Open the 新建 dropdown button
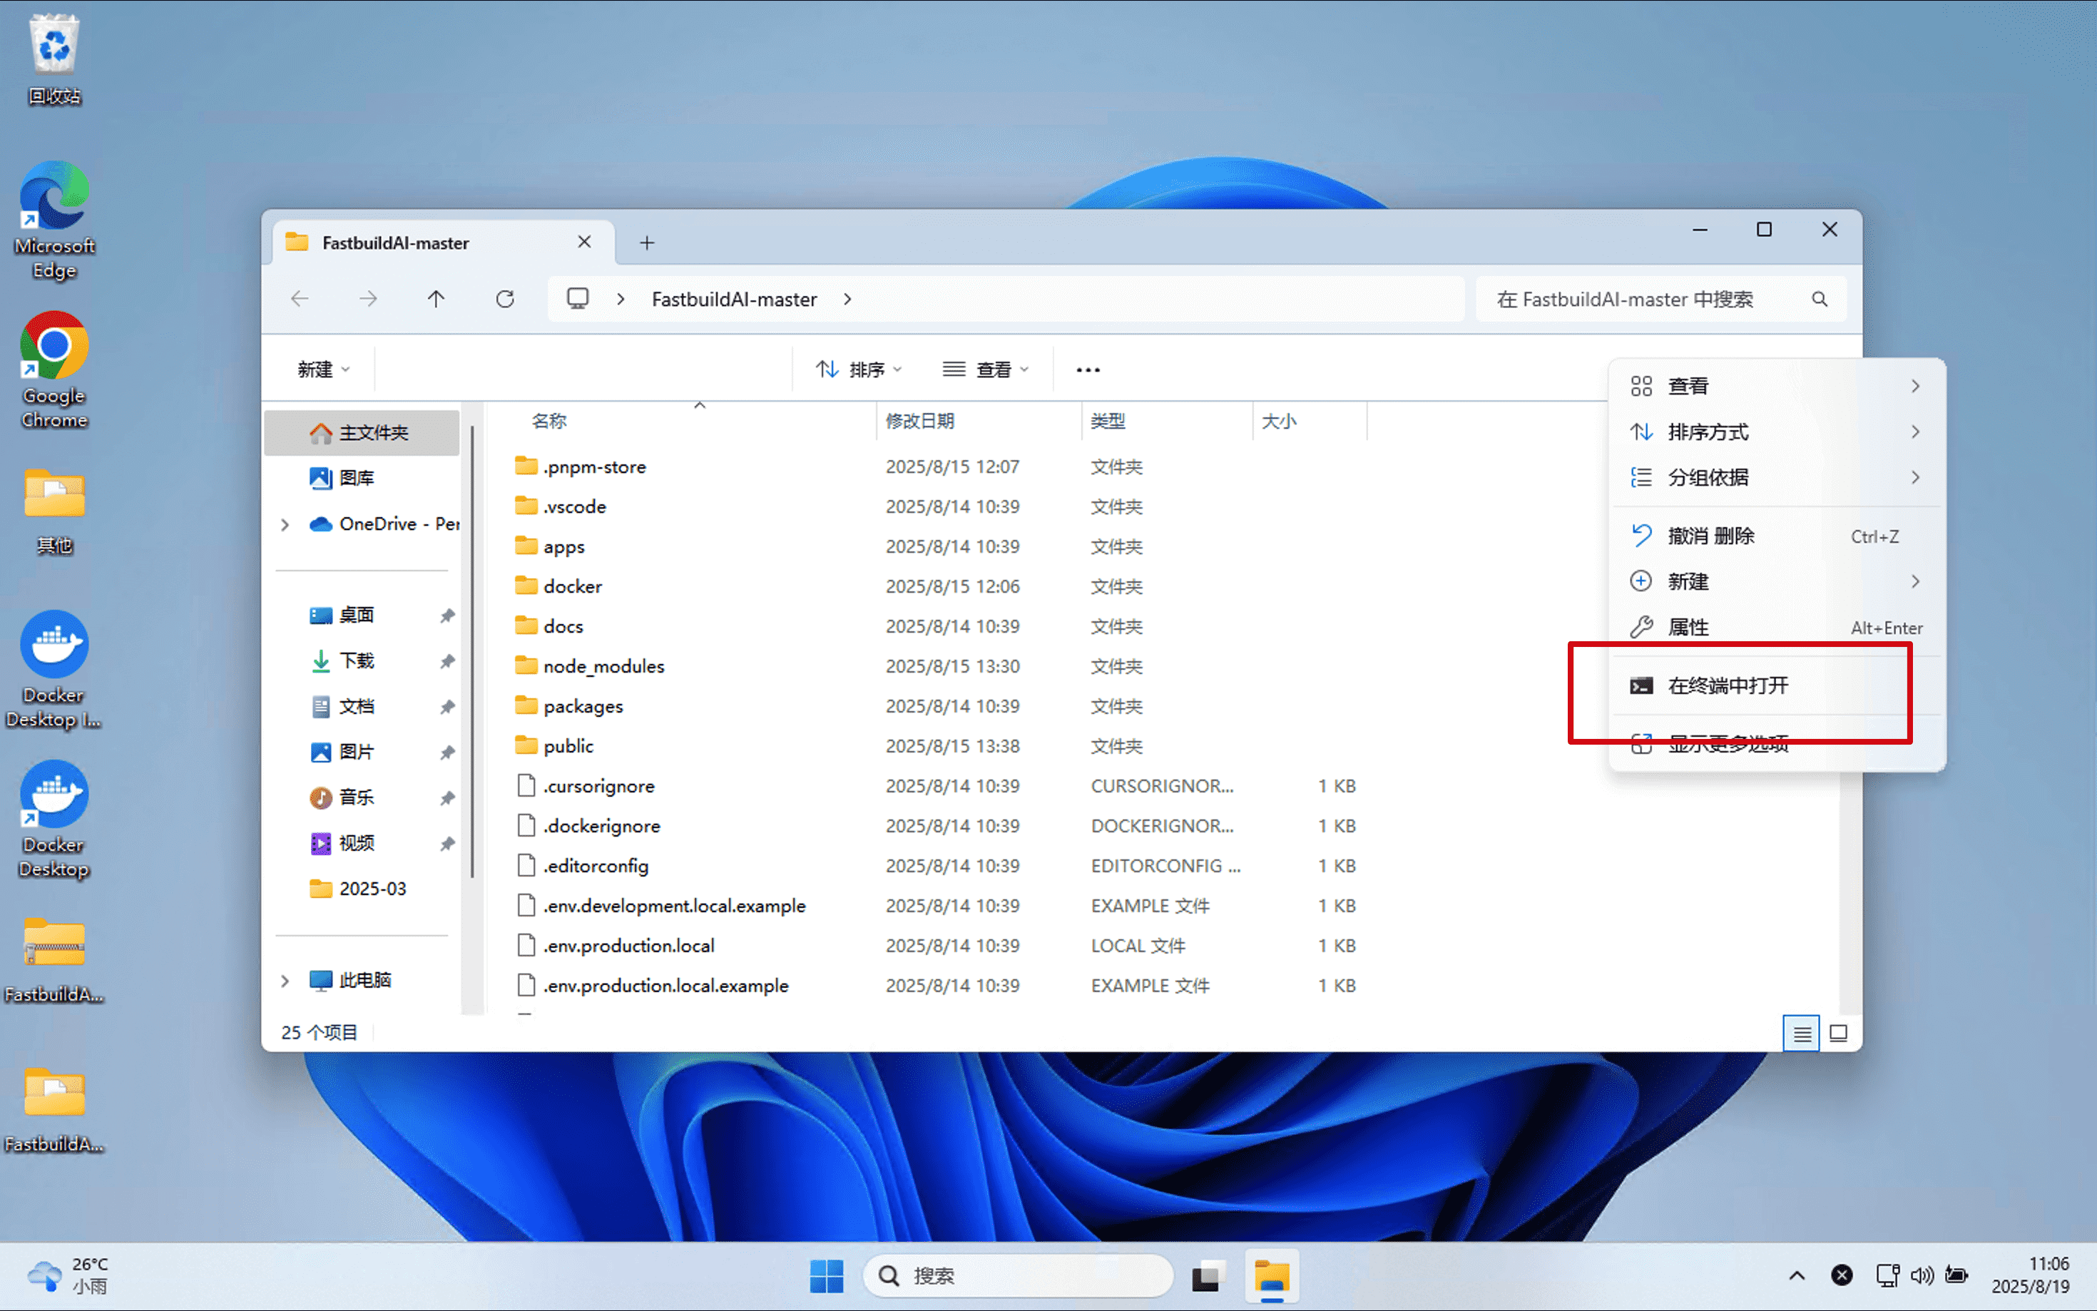The image size is (2097, 1311). 322,370
